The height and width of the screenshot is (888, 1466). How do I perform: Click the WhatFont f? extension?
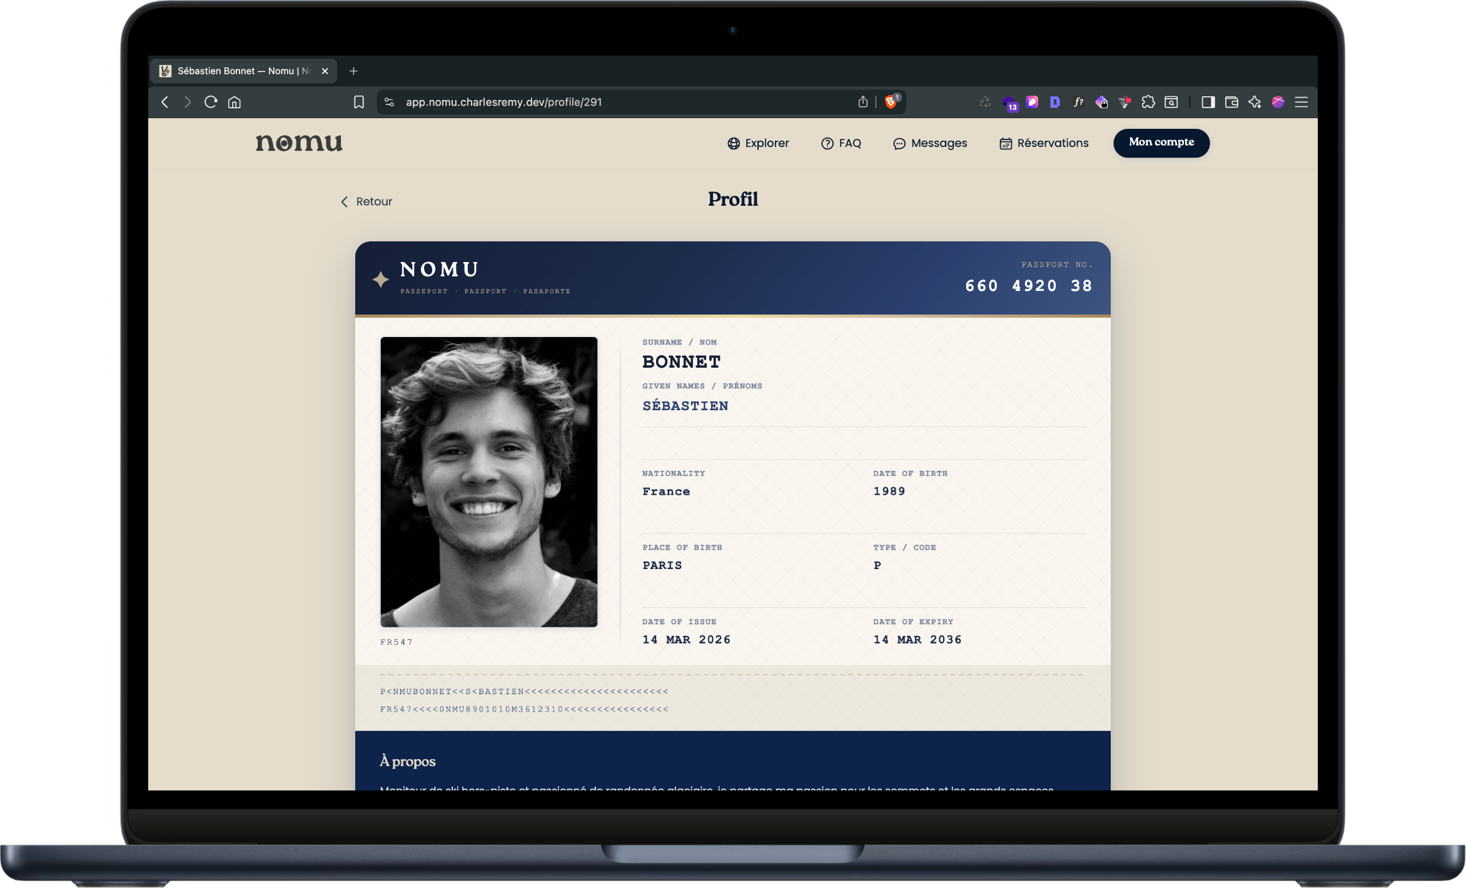click(x=1078, y=102)
